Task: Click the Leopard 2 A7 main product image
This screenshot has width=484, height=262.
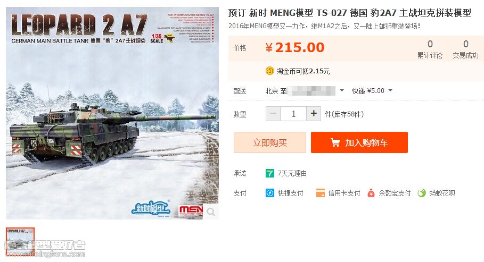Action: click(x=112, y=113)
